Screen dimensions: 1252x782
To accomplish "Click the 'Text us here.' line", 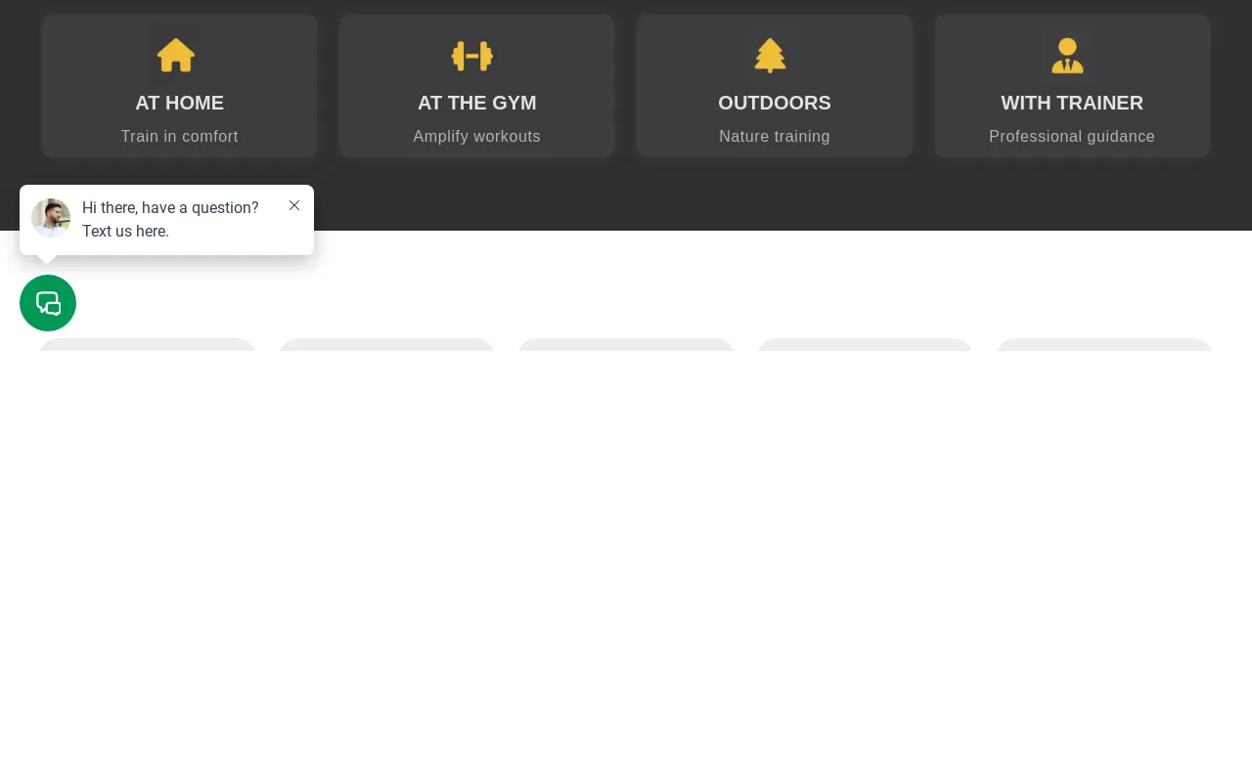I will click(125, 232).
